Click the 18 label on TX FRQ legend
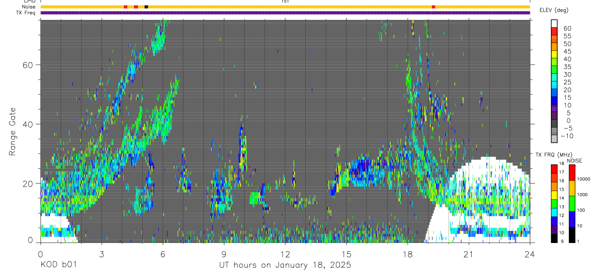596x275 pixels. click(561, 163)
